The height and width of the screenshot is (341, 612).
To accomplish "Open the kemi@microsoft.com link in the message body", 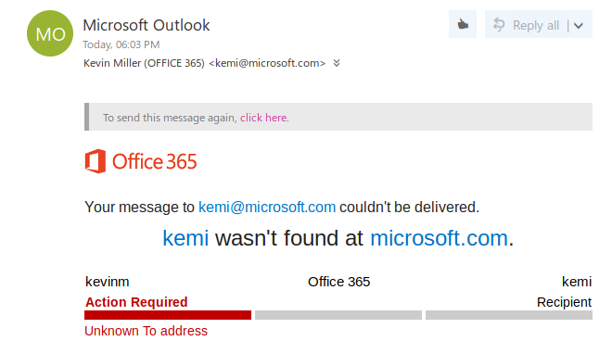I will (x=267, y=208).
